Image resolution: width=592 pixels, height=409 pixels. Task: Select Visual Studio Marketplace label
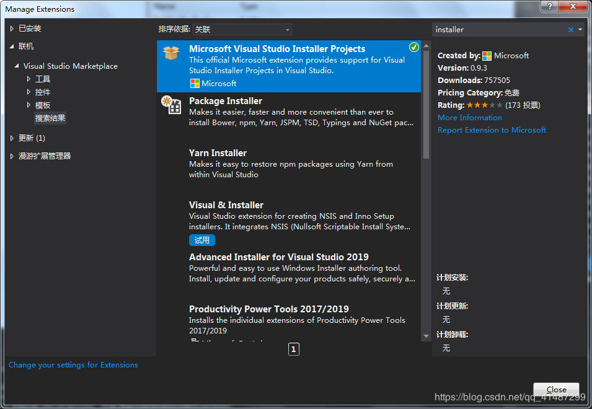click(x=71, y=66)
